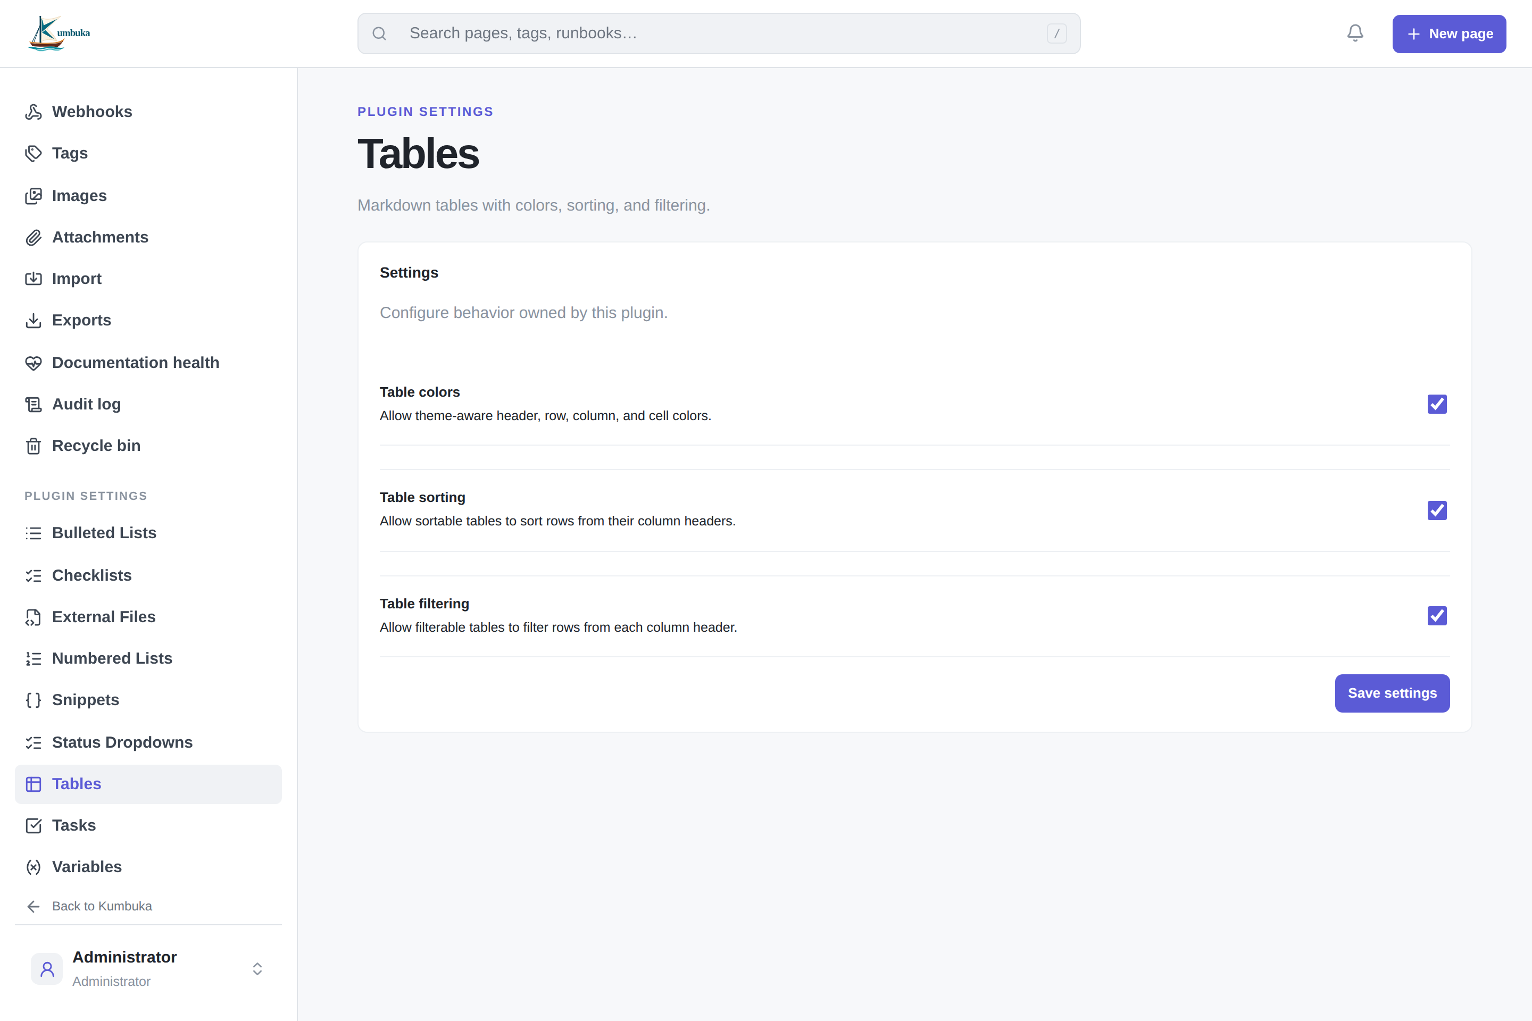Click the Table sorting label text

423,498
